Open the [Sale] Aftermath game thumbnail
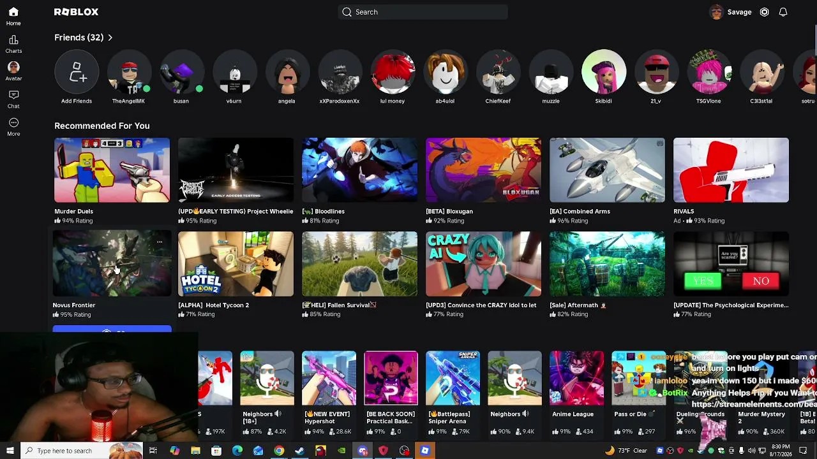This screenshot has width=817, height=459. pos(607,264)
